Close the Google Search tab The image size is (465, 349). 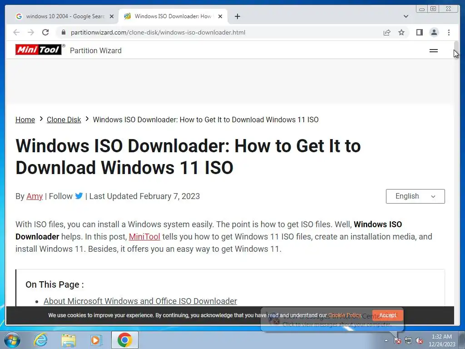tap(112, 16)
